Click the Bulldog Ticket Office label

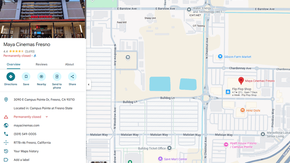(x=152, y=149)
